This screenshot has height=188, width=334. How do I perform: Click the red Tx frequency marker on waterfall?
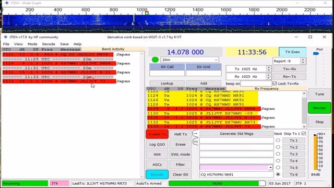(x=147, y=13)
